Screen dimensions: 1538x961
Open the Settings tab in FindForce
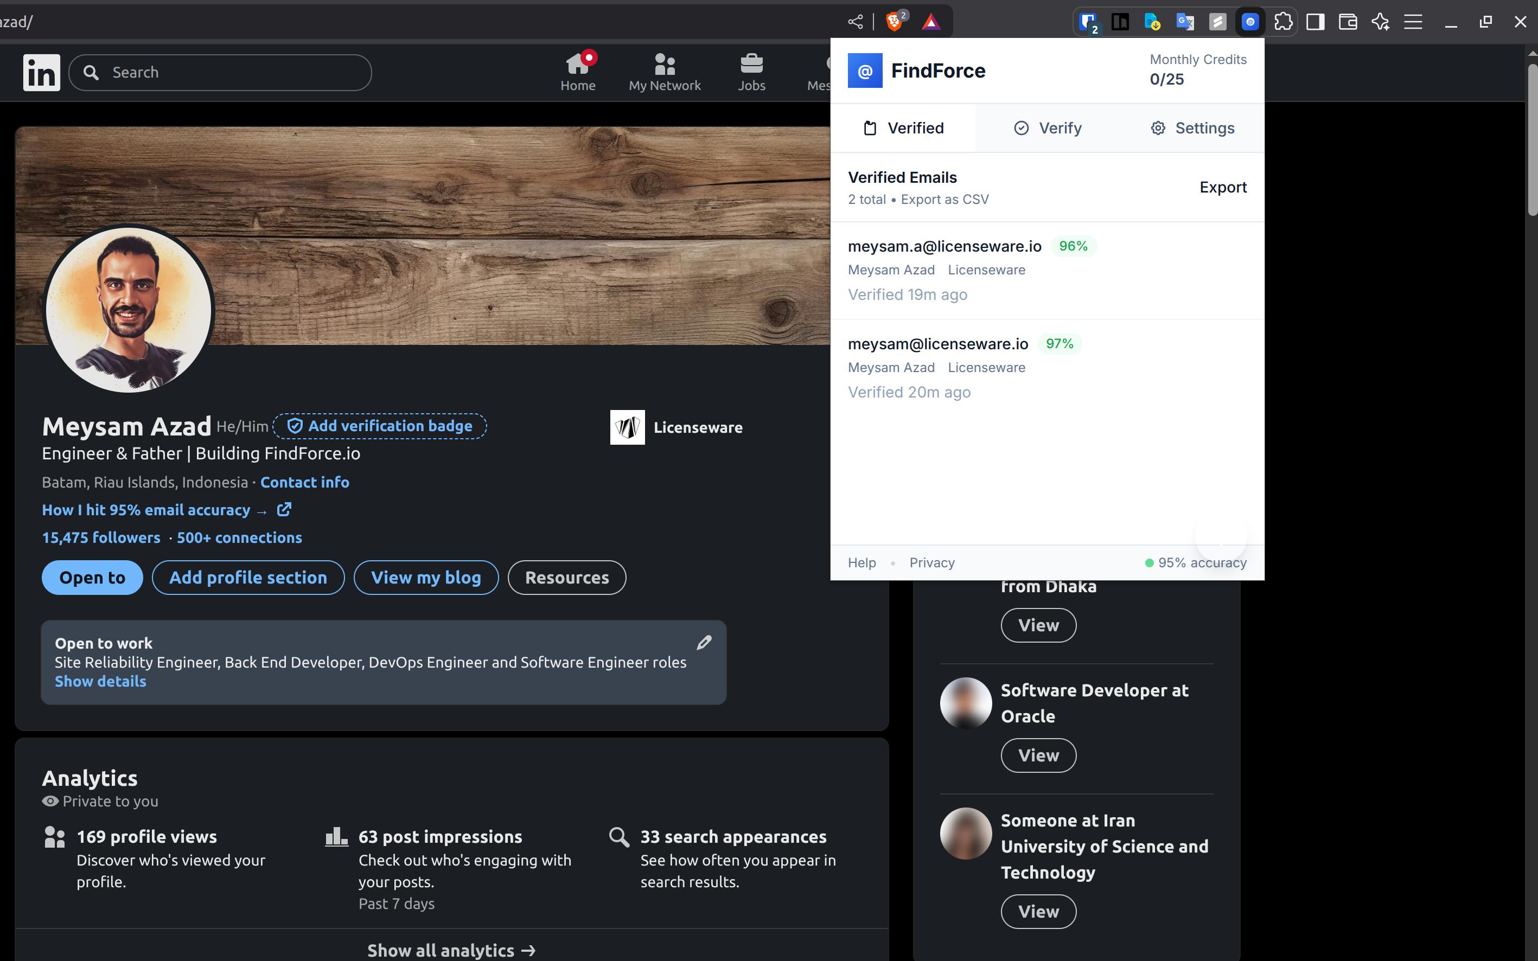point(1192,129)
